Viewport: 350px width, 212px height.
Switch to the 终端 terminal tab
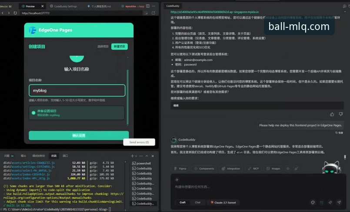(x=54, y=156)
